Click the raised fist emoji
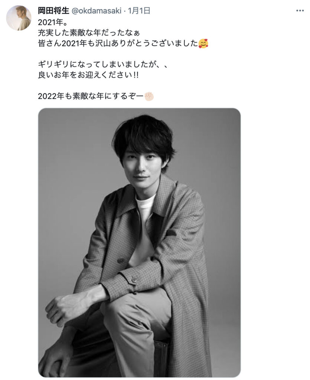 coord(149,96)
